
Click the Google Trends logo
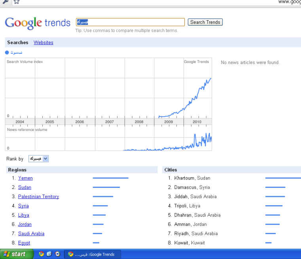coord(38,23)
